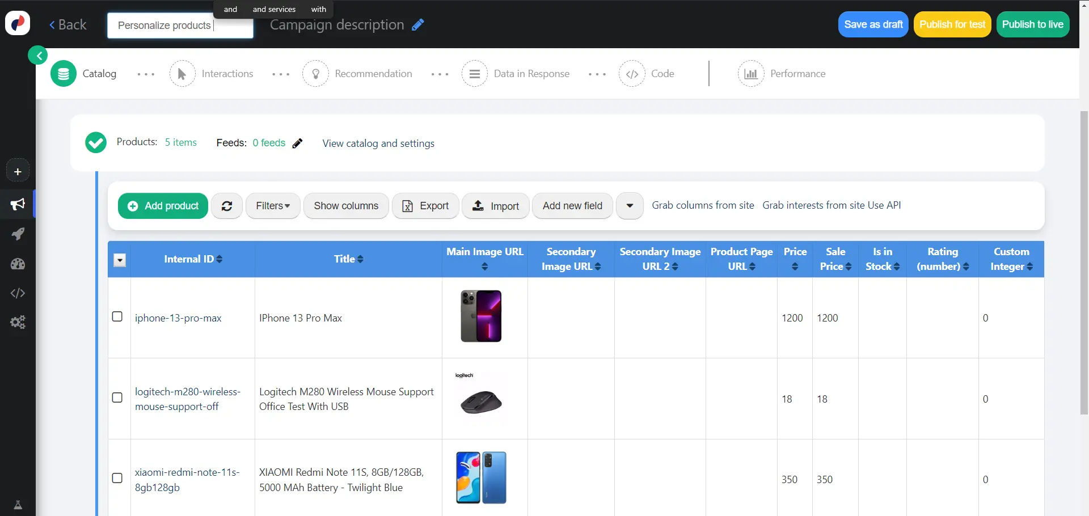Open the flask icon at sidebar bottom
1089x516 pixels.
tap(18, 505)
